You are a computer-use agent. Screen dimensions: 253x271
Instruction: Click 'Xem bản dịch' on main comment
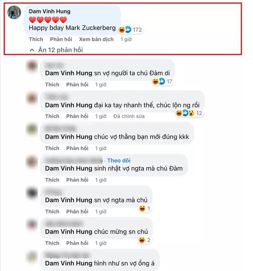96,39
